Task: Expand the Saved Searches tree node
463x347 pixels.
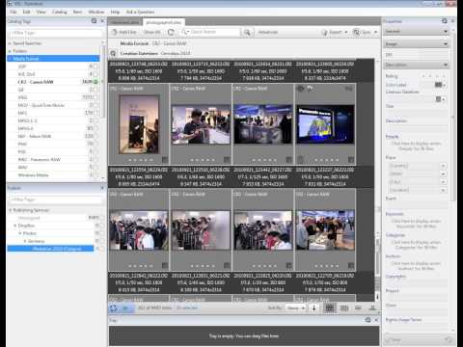Action: point(10,43)
